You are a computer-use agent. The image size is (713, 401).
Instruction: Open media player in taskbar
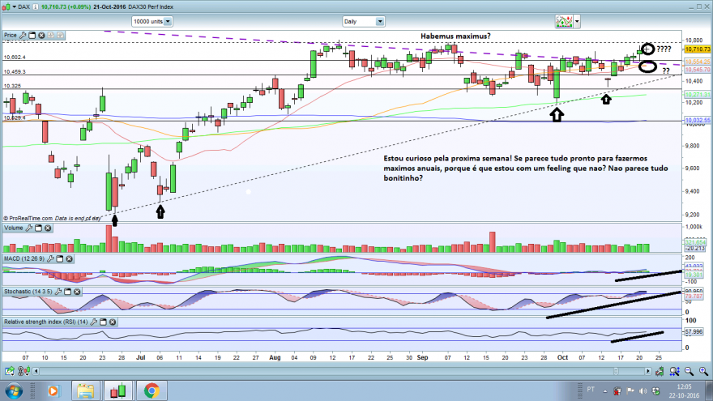pyautogui.click(x=53, y=390)
